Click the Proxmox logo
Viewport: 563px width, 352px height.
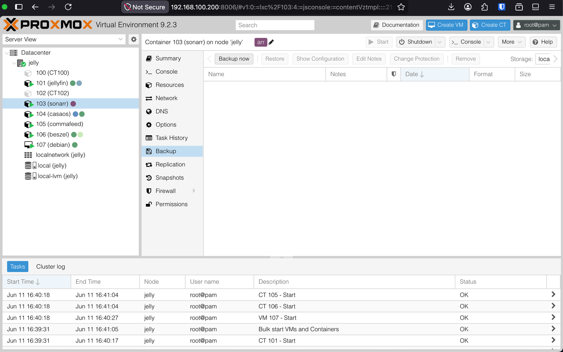click(x=48, y=25)
